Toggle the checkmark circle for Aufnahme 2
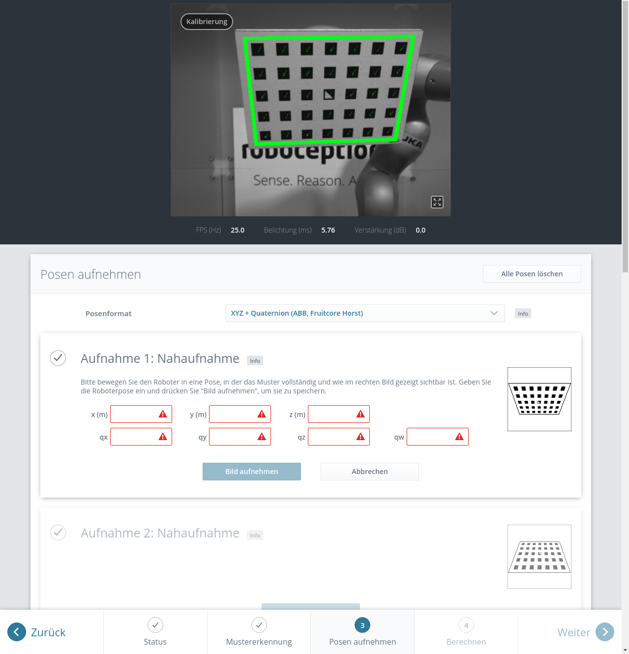The width and height of the screenshot is (629, 654). (58, 532)
